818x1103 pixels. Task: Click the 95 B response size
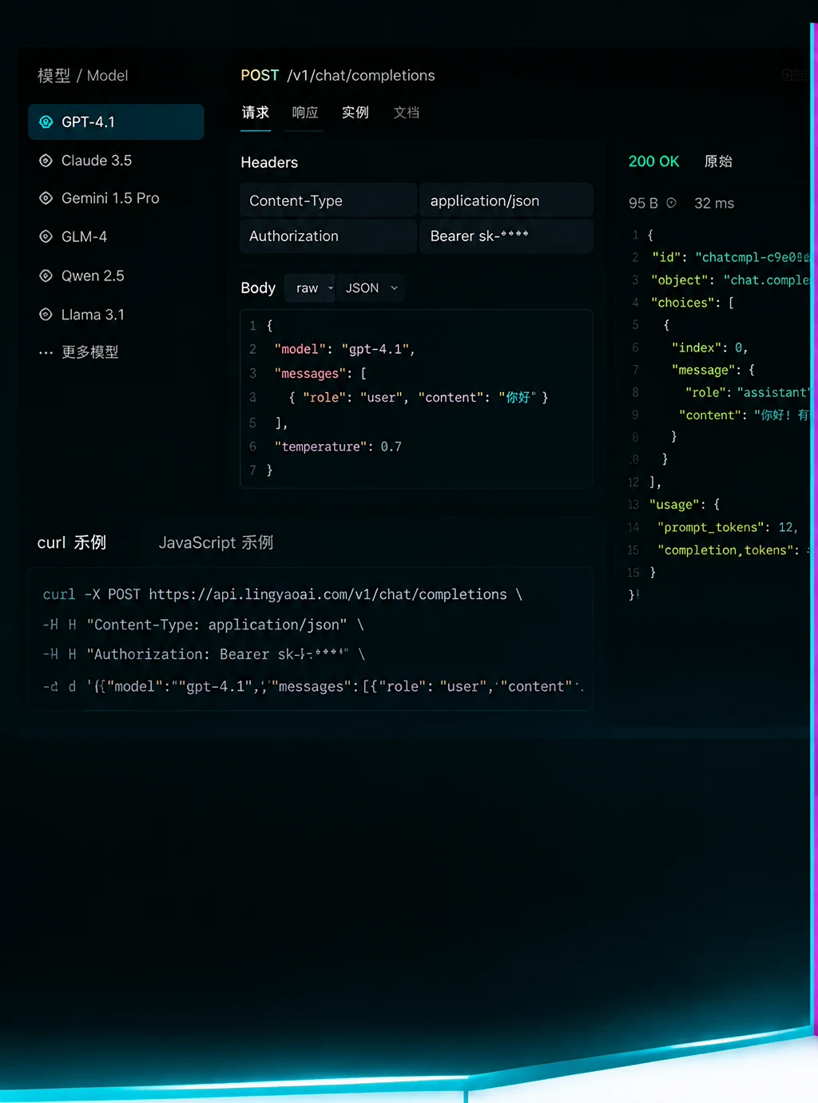[643, 203]
